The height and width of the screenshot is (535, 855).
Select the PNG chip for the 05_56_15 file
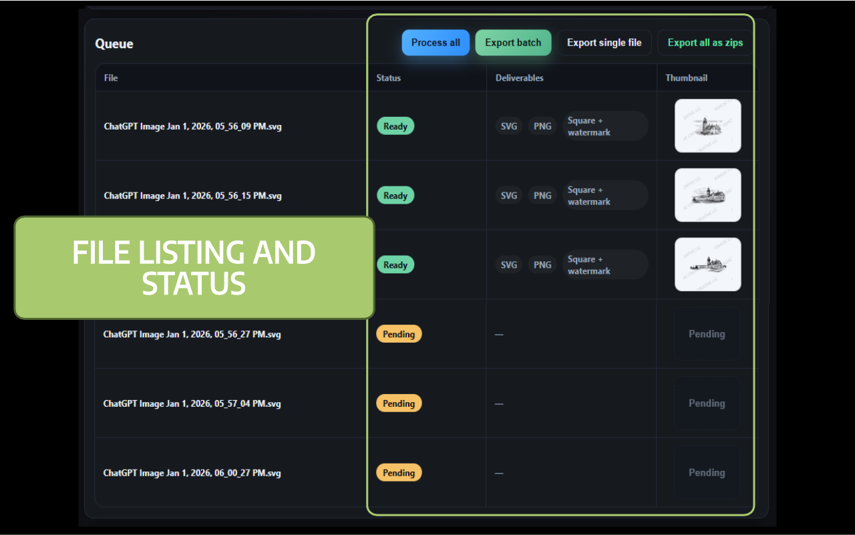click(x=542, y=195)
